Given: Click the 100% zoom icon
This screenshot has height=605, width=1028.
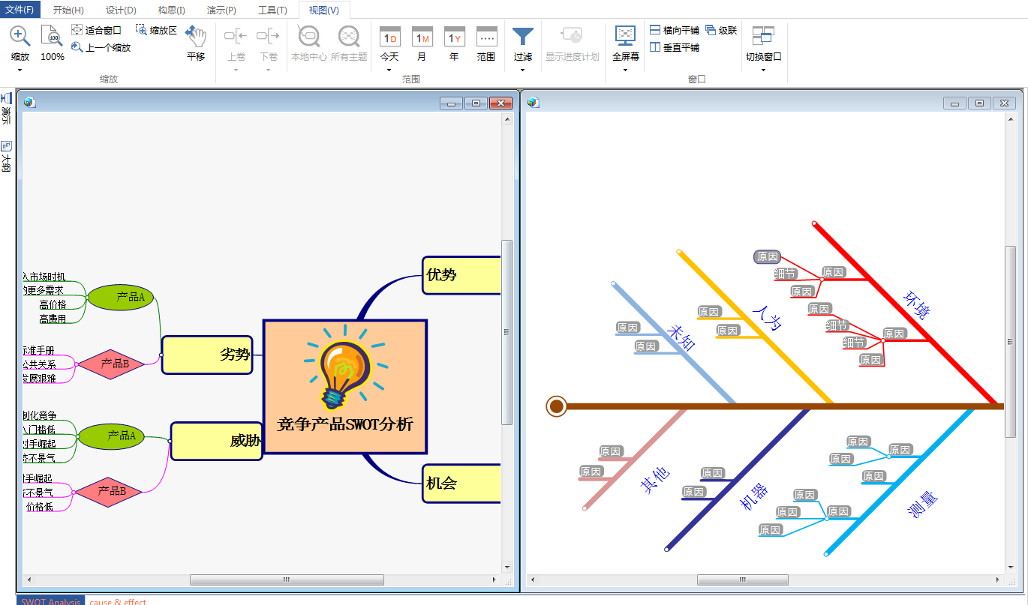Looking at the screenshot, I should point(52,36).
